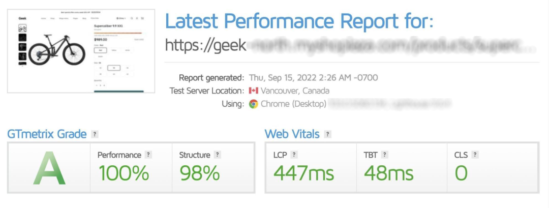Click the 98% Structure score
The width and height of the screenshot is (549, 208).
[x=200, y=173]
